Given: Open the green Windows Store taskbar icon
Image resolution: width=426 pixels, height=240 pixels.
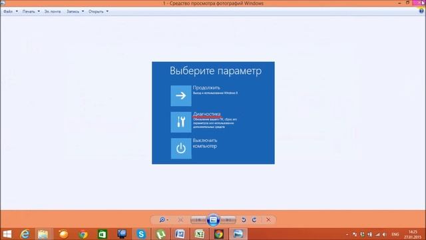Looking at the screenshot, I should click(x=102, y=234).
